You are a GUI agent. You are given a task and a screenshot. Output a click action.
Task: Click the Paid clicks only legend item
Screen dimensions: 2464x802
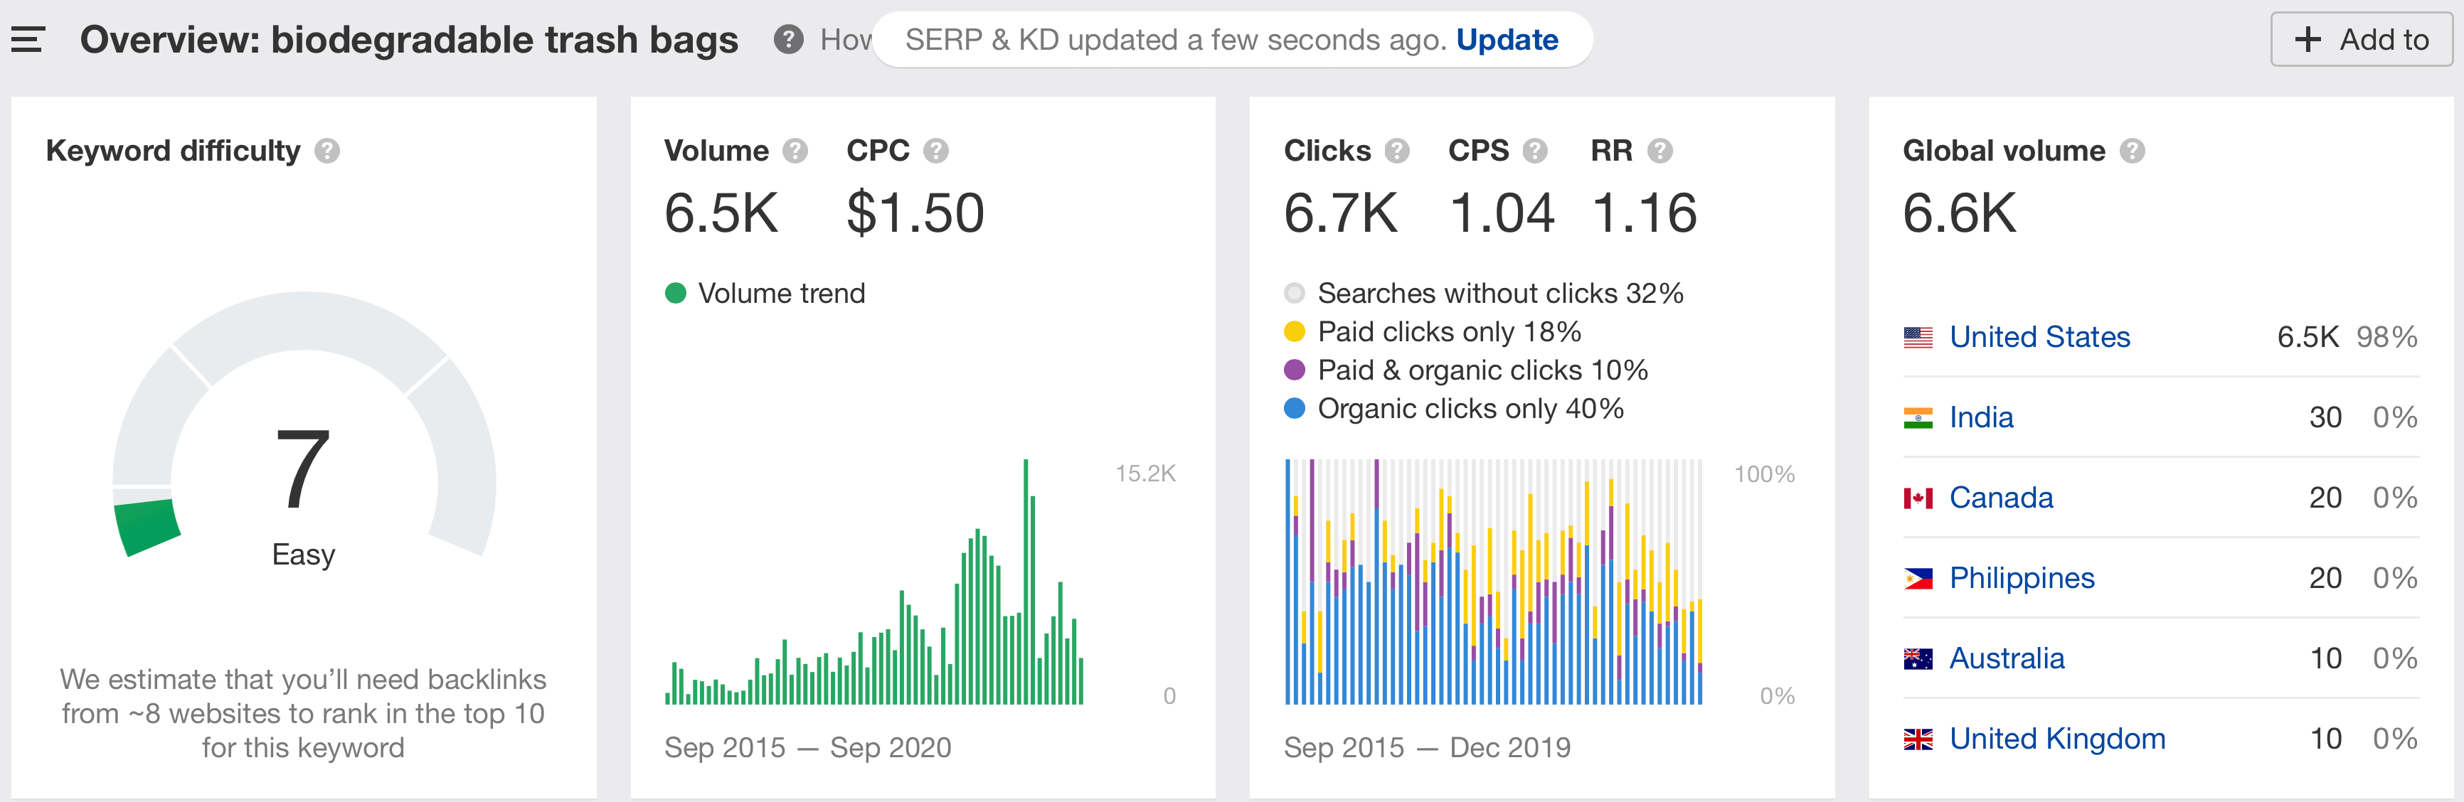(1448, 332)
